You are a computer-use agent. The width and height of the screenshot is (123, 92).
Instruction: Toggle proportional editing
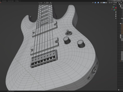pyautogui.click(x=50, y=3)
